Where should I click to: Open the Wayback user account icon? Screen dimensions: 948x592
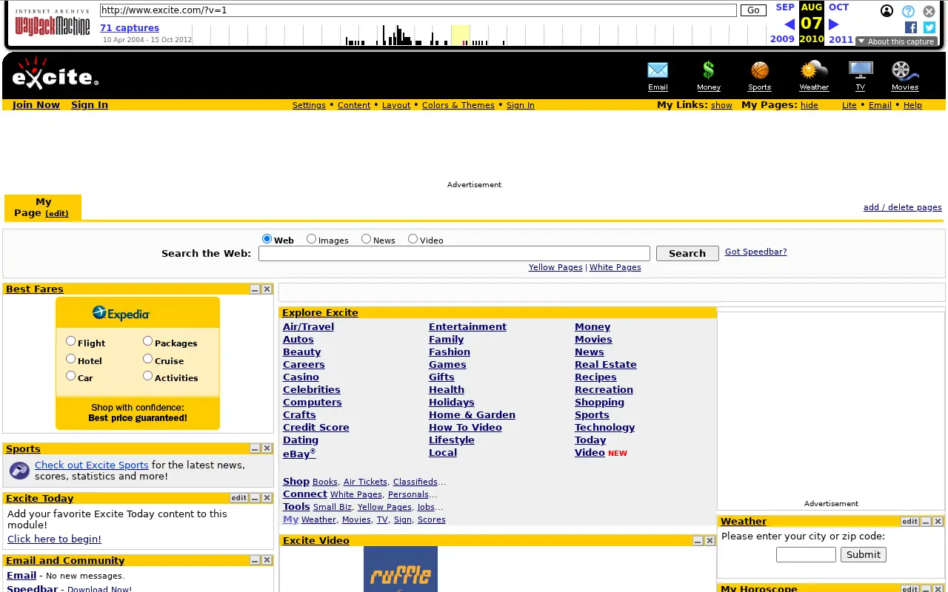(x=887, y=11)
